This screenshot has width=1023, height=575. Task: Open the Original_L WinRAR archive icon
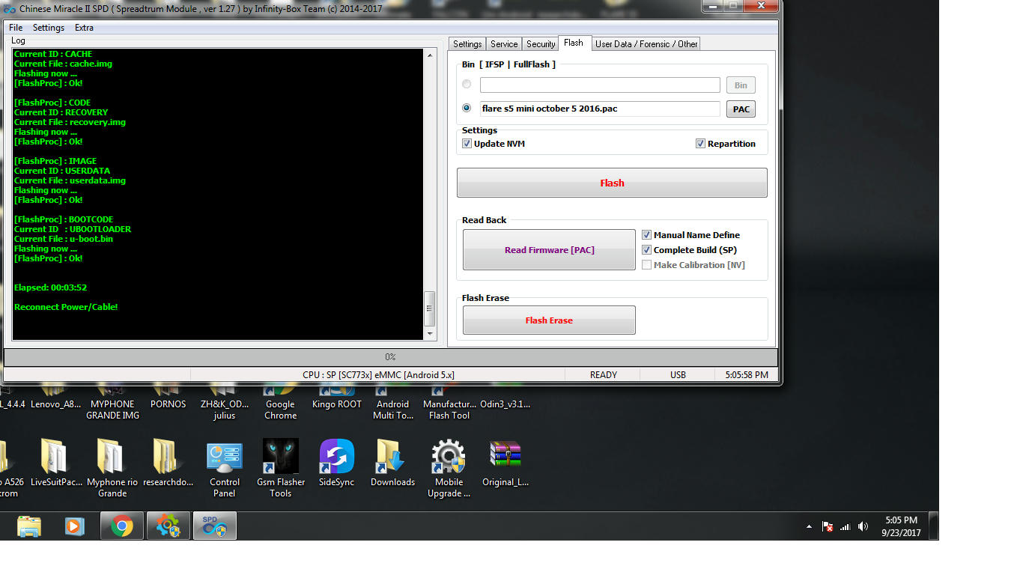pyautogui.click(x=505, y=458)
